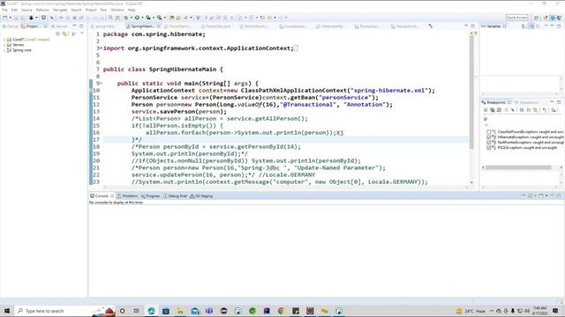The image size is (565, 317).
Task: Enable the ClassNotFoundException breakpoint checkbox
Action: coord(489,132)
